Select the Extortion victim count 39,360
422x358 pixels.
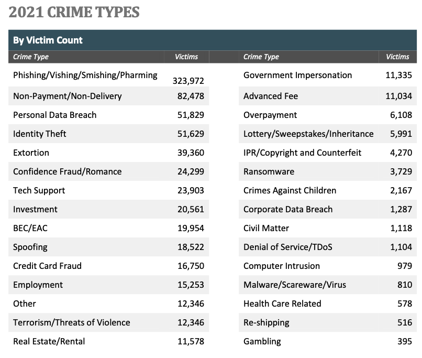191,153
